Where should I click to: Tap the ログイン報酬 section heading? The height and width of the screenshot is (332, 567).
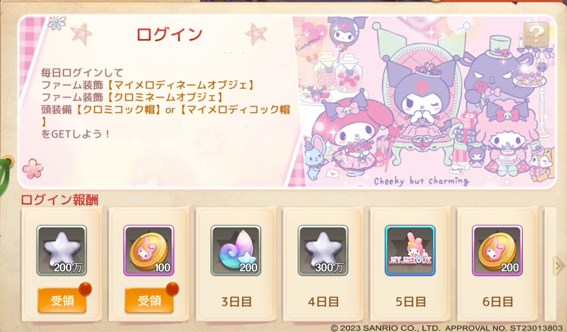click(60, 200)
